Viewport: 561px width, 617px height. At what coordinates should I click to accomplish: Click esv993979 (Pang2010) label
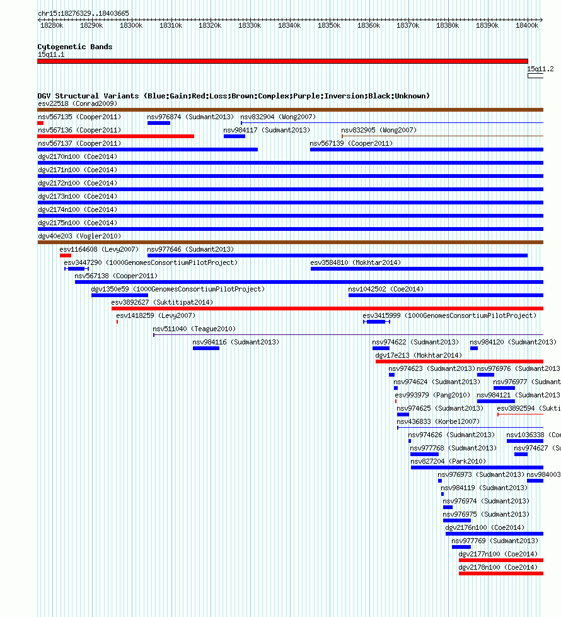pos(432,395)
